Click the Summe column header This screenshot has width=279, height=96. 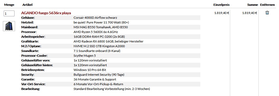[253, 5]
